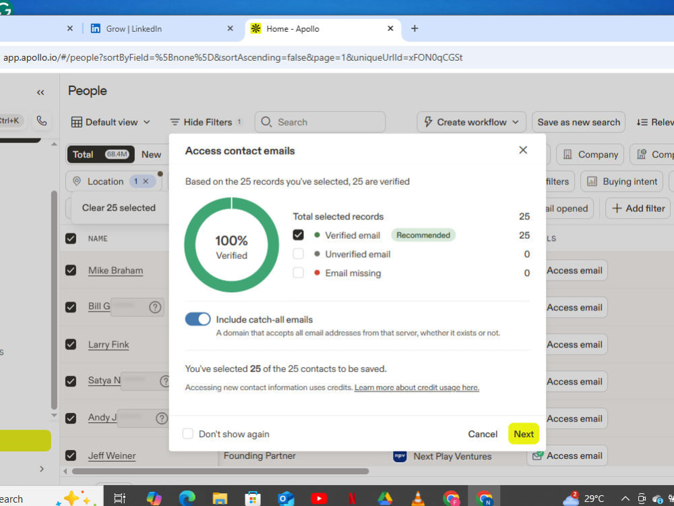The width and height of the screenshot is (674, 506).
Task: Click the weather widget showing 29°C
Action: click(x=583, y=499)
